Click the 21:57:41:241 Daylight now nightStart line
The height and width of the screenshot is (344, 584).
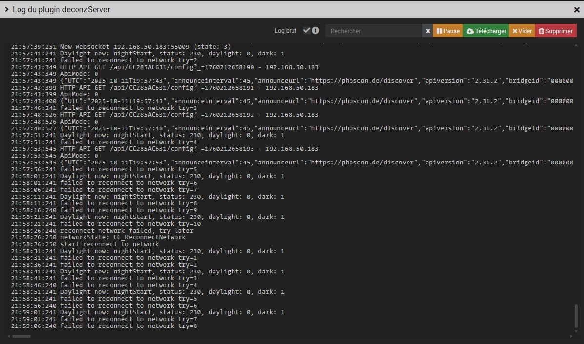[148, 53]
